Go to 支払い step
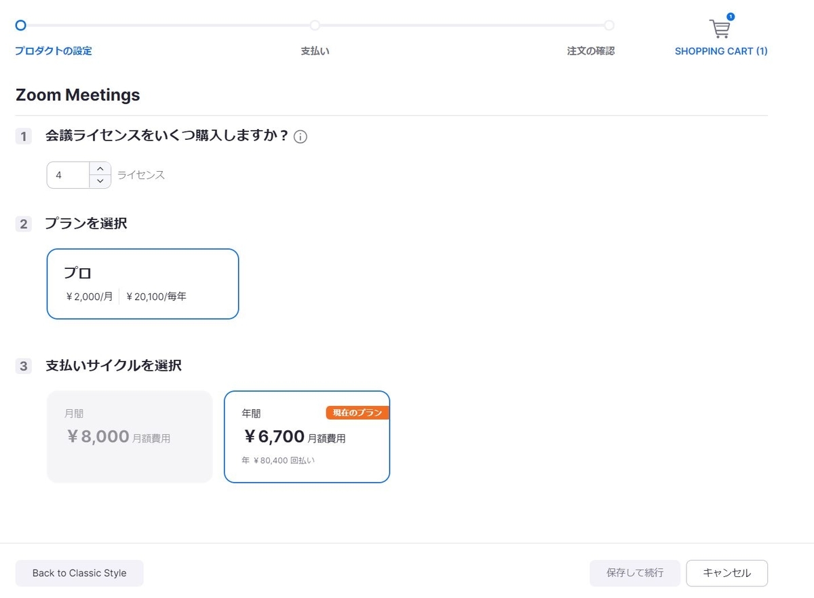814x598 pixels. click(315, 51)
